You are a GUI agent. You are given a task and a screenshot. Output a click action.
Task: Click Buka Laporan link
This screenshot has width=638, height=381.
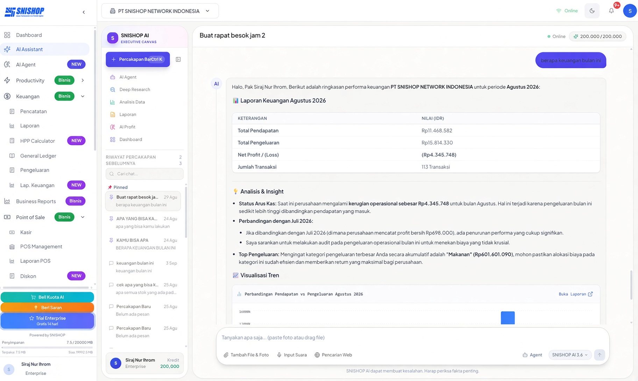[575, 294]
